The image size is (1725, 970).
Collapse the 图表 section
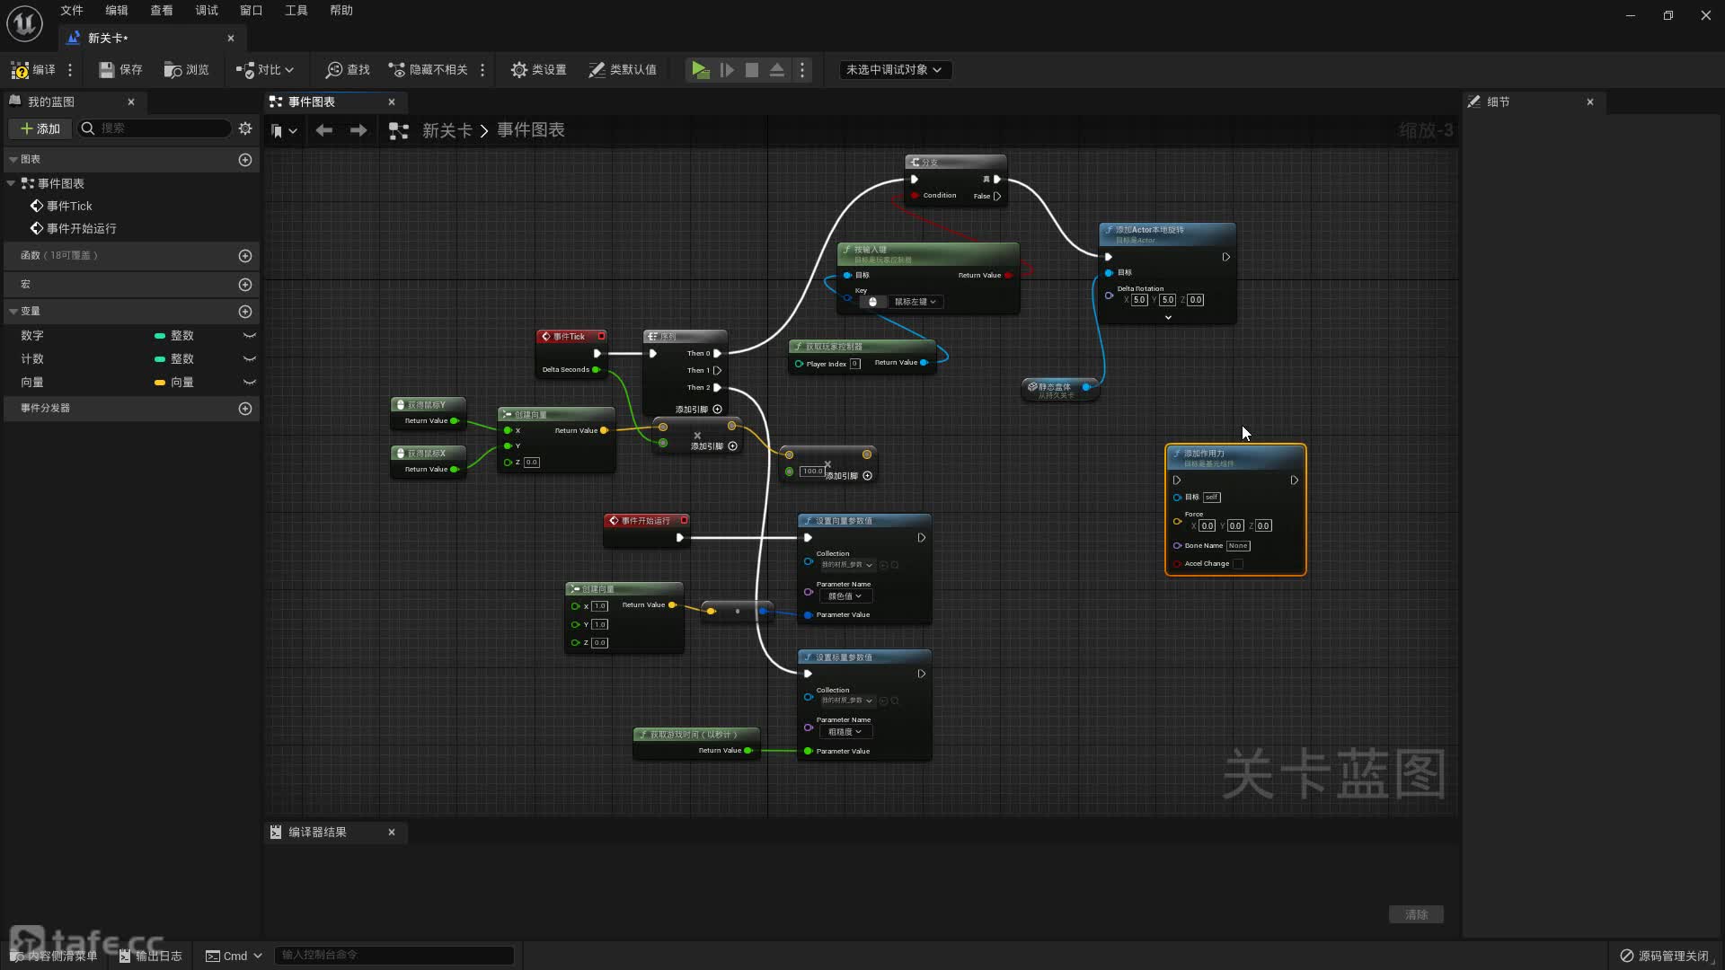tap(13, 159)
